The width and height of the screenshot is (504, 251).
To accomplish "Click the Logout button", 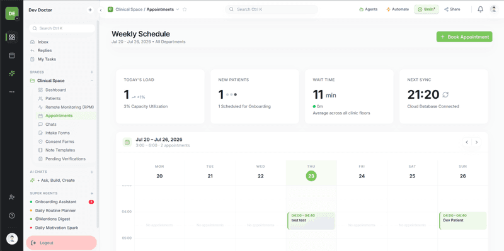I will click(61, 243).
